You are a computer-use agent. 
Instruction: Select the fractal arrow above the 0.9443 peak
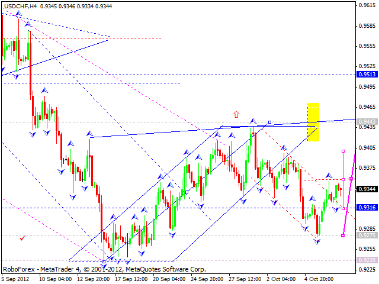click(x=252, y=121)
